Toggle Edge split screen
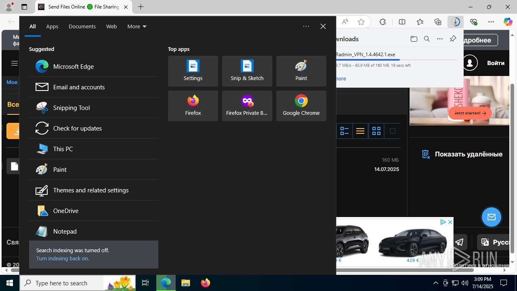Viewport: 517px width, 291px height. pyautogui.click(x=402, y=22)
